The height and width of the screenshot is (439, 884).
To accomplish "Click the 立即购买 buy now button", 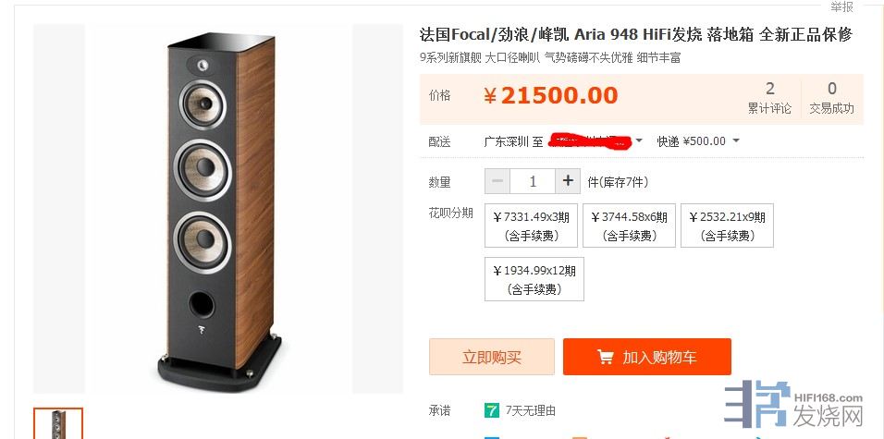I will [492, 357].
